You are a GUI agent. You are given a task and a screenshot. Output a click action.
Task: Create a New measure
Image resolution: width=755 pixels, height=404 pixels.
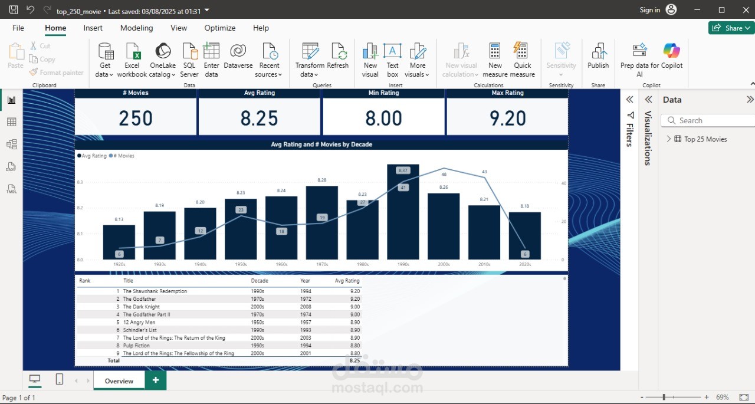pos(495,60)
